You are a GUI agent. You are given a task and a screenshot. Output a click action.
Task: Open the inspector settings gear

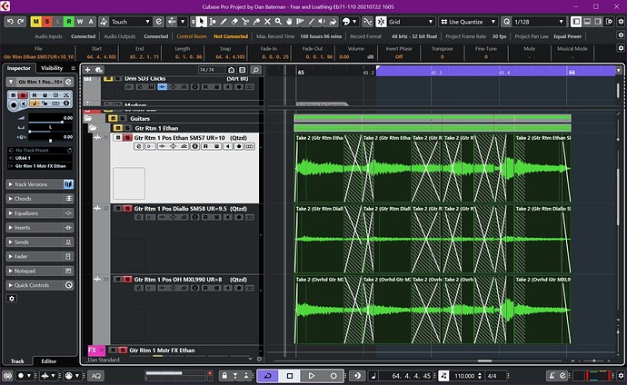[12, 299]
